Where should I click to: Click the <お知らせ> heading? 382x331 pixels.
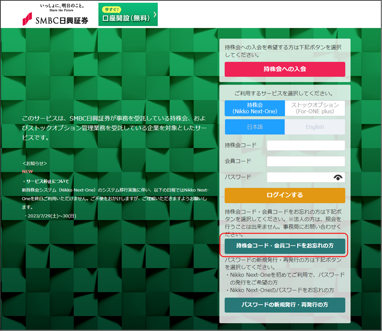pyautogui.click(x=34, y=163)
